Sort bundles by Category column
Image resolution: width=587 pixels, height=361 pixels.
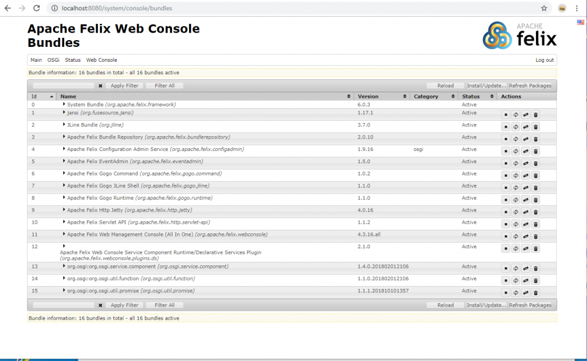(434, 97)
